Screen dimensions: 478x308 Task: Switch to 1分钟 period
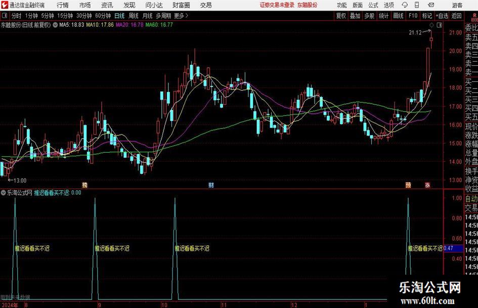[x=31, y=16]
